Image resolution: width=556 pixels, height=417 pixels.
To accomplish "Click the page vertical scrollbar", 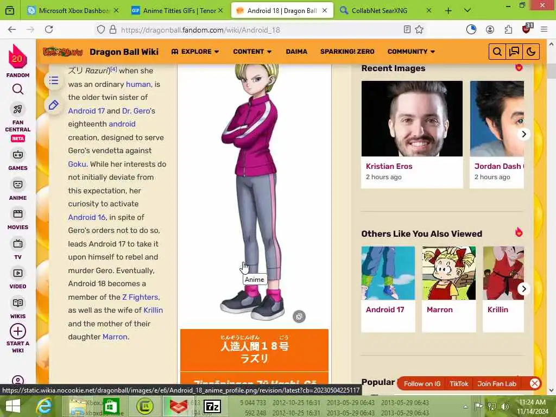I will coord(552,216).
